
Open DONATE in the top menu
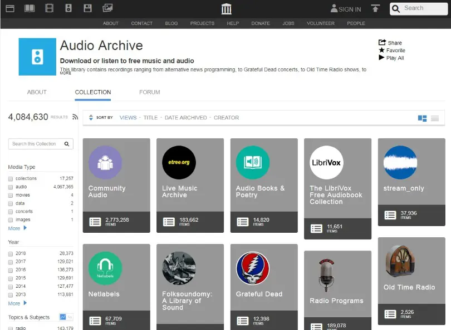tap(261, 23)
